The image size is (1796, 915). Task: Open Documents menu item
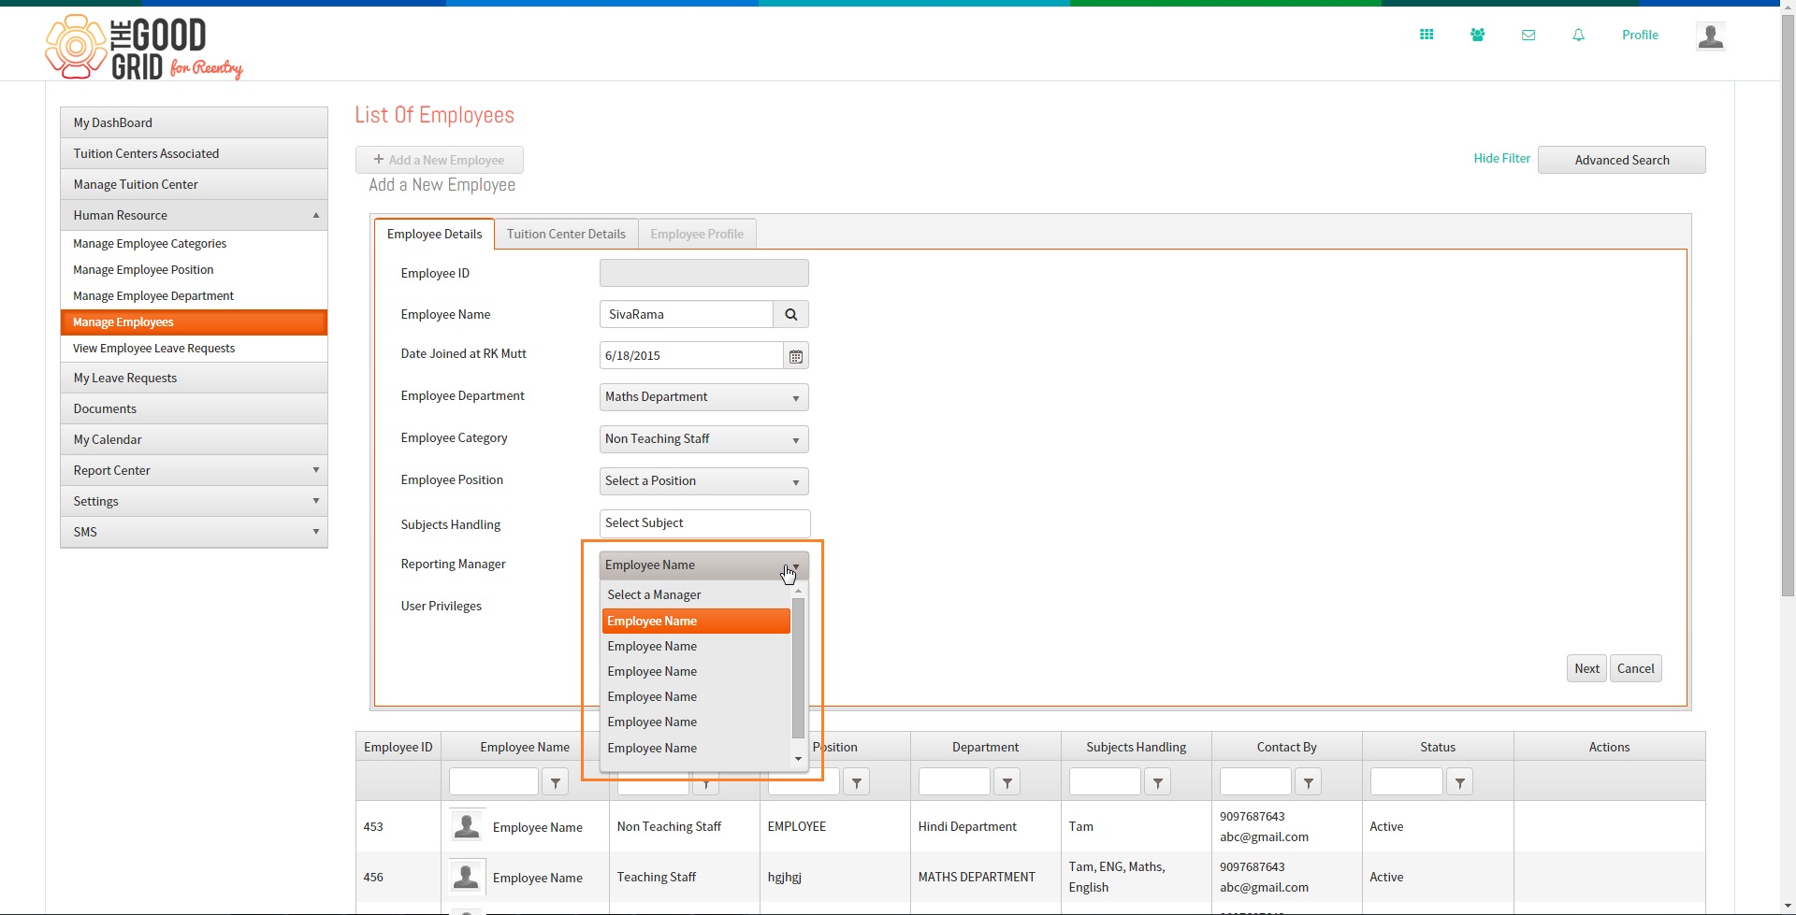[194, 408]
